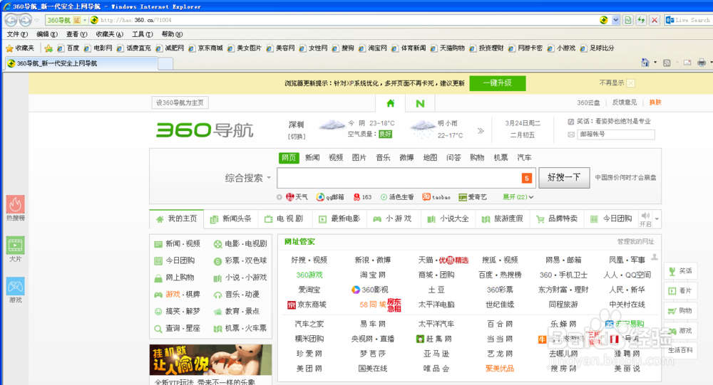713x385 pixels.
Task: Click the green home icon tab
Action: click(391, 103)
